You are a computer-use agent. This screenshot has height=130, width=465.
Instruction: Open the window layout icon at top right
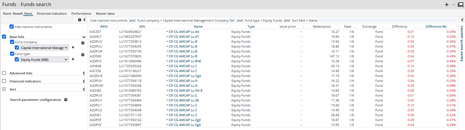pyautogui.click(x=460, y=5)
